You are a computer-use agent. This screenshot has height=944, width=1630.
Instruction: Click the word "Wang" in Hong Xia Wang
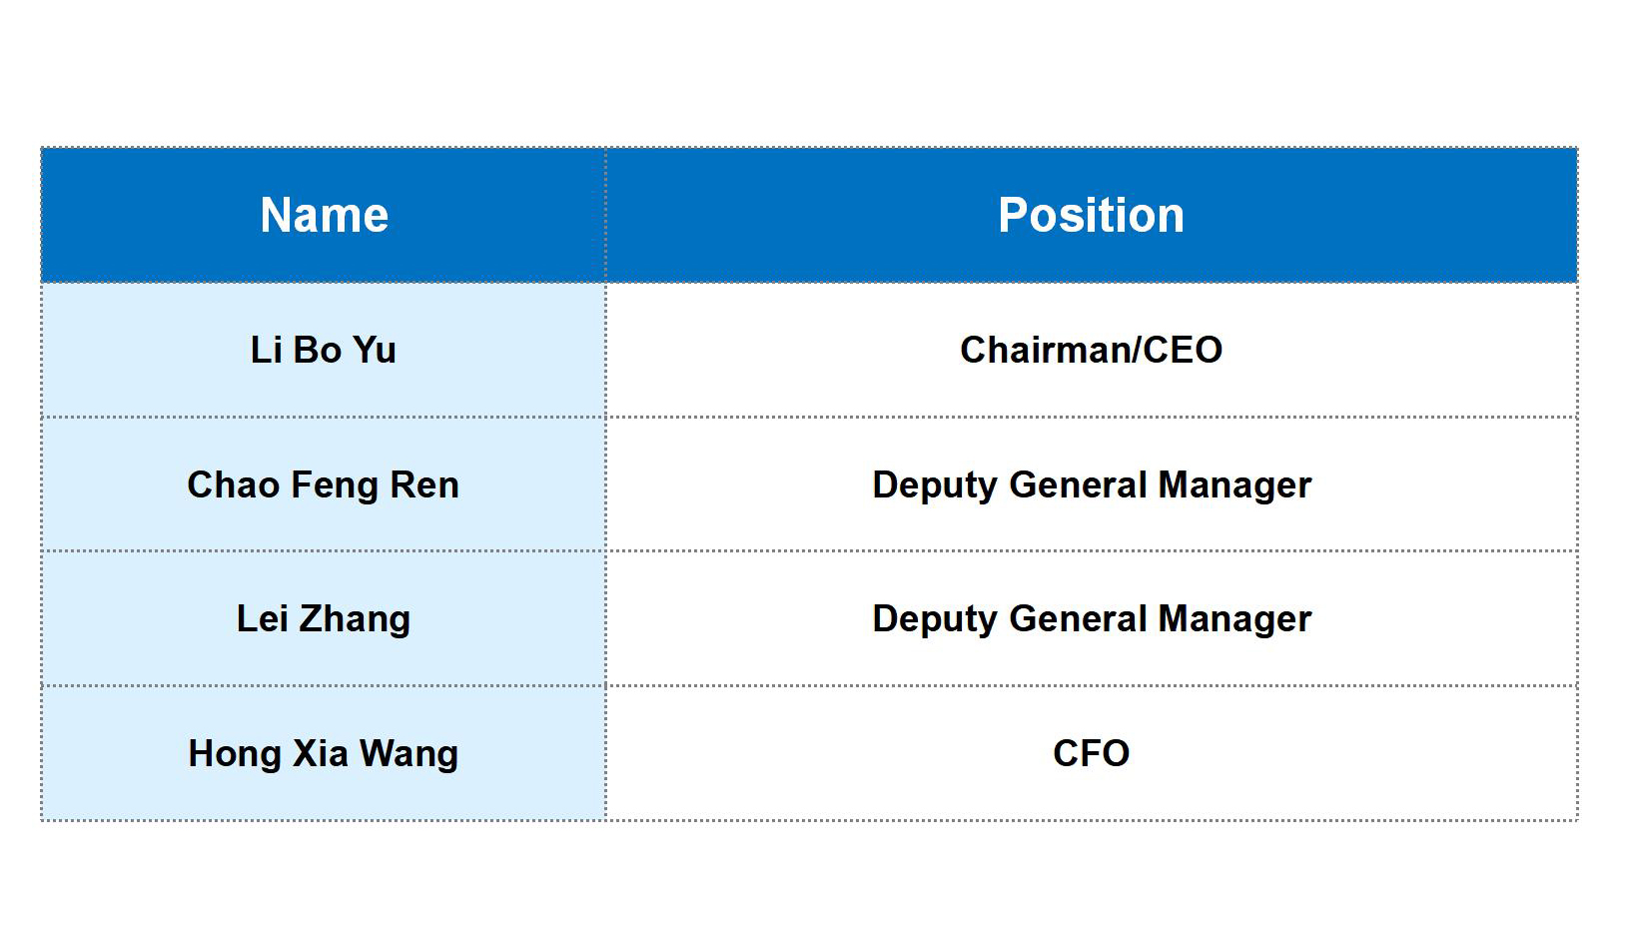(x=408, y=754)
